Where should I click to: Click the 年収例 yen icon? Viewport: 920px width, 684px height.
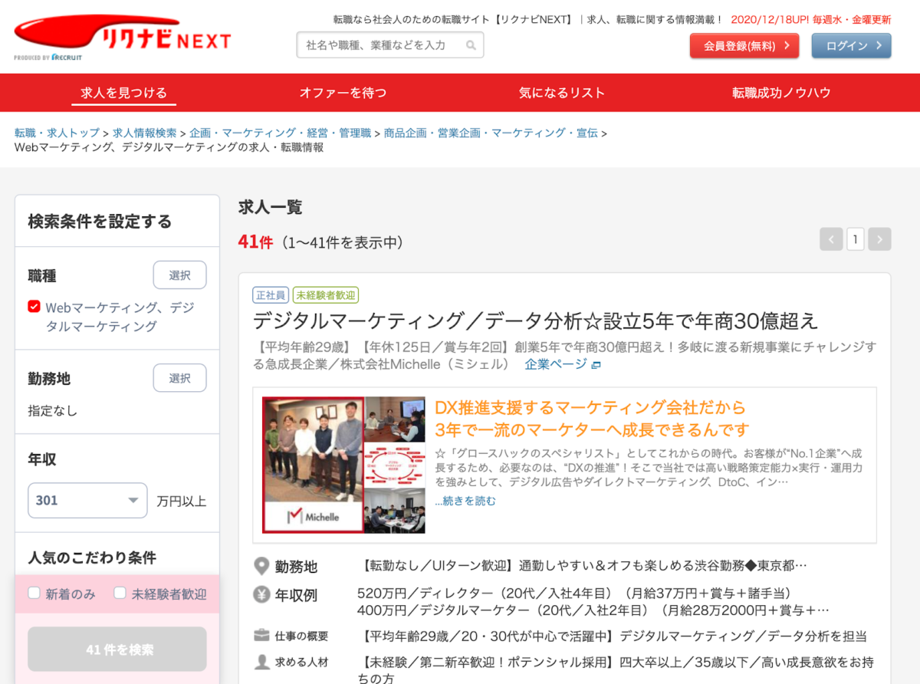pos(262,594)
